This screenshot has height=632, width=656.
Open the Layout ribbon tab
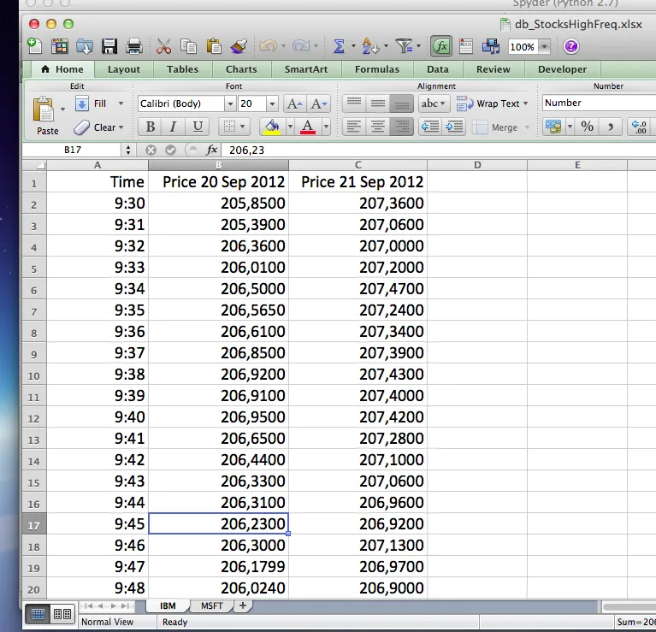click(x=124, y=69)
